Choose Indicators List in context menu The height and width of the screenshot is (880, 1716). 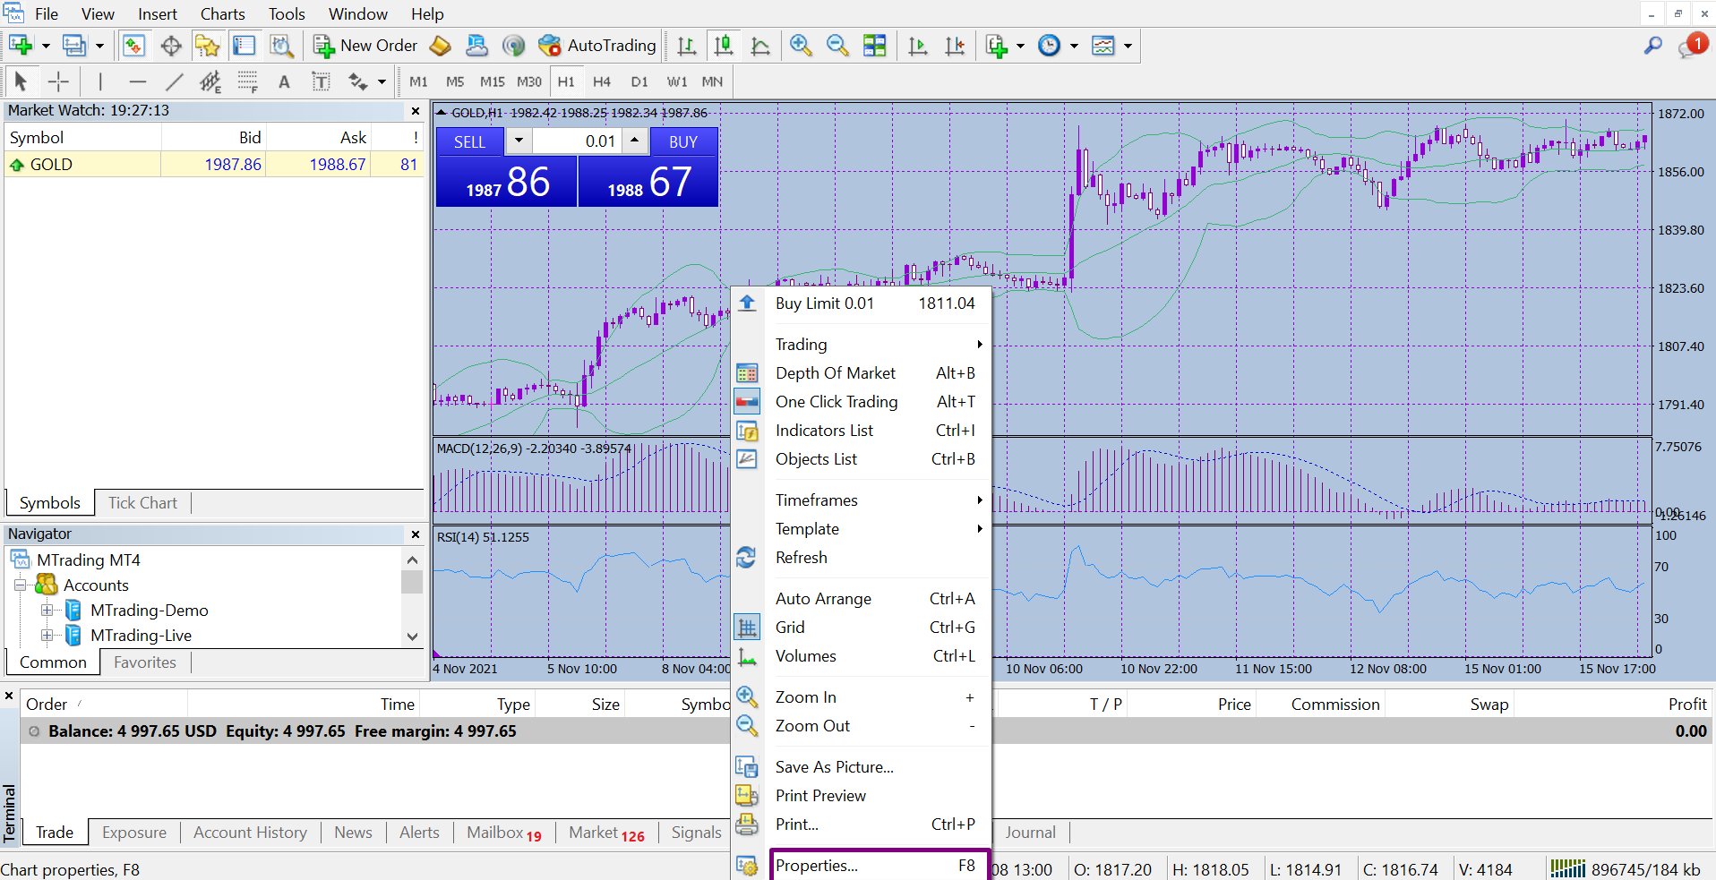[862, 431]
